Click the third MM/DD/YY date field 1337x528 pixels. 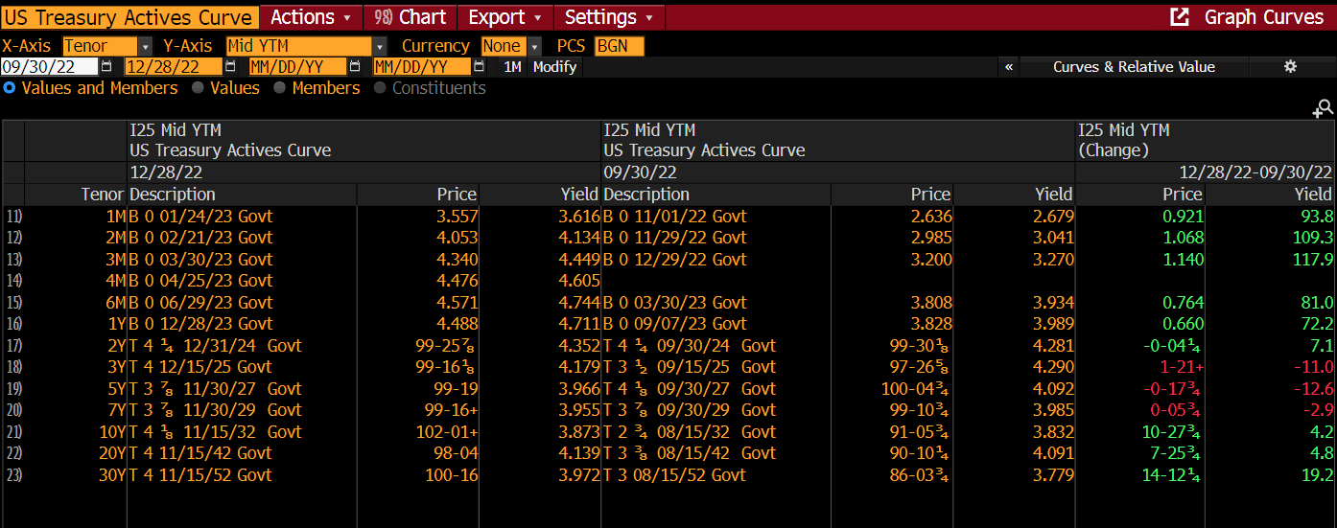click(297, 67)
